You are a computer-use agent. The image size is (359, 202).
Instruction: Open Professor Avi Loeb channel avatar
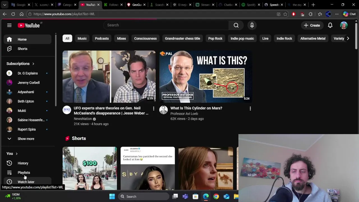164,110
